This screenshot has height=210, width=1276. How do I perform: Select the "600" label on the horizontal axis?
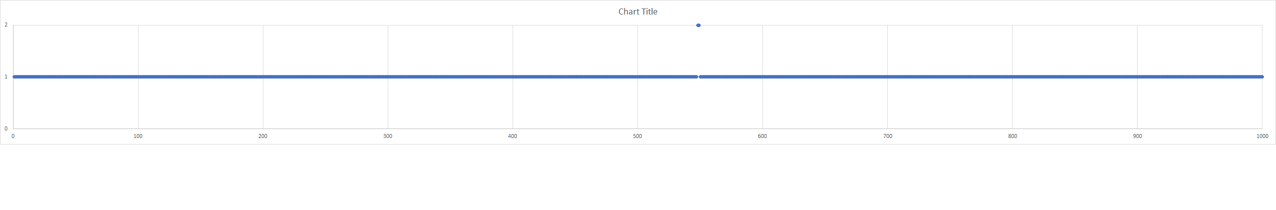[x=762, y=136]
